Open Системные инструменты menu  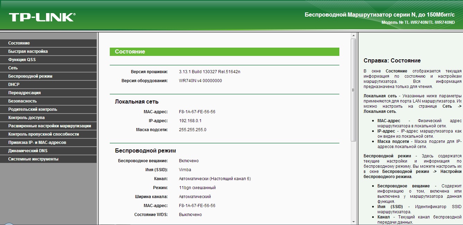click(x=48, y=159)
